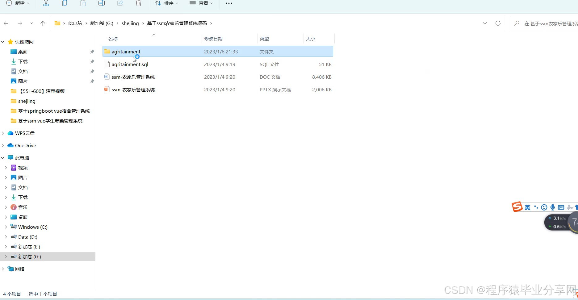Click the Cut scissors icon

(x=46, y=3)
